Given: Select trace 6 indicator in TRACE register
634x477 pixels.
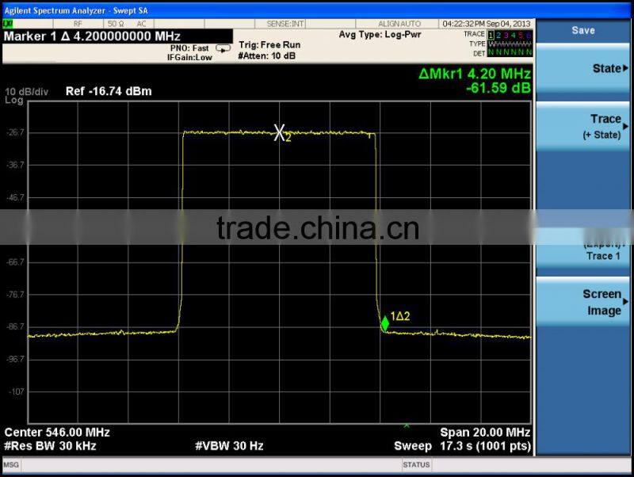Looking at the screenshot, I should point(528,34).
